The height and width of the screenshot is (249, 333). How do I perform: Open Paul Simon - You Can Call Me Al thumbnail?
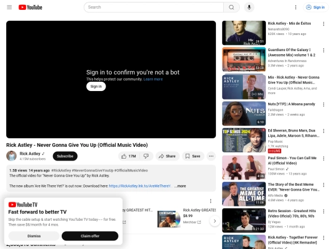(244, 167)
